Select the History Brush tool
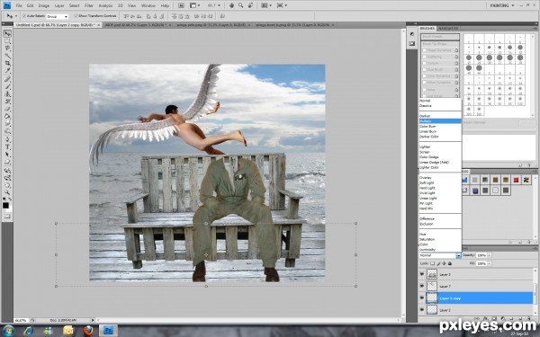This screenshot has height=337, width=540. click(7, 102)
